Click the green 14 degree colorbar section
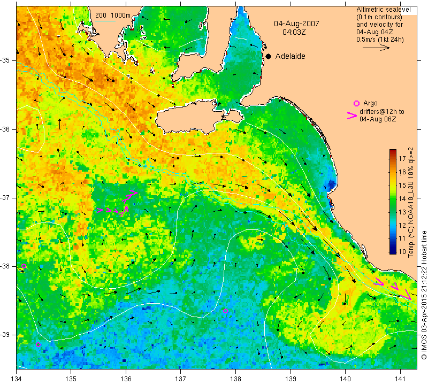This screenshot has height=385, width=428. point(393,198)
